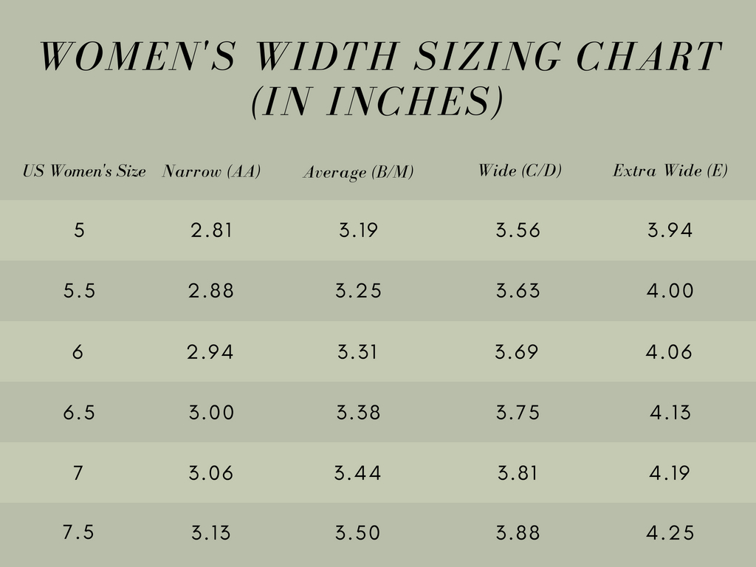The height and width of the screenshot is (567, 756).
Task: Click the 3.06 narrow width value
Action: coord(210,473)
